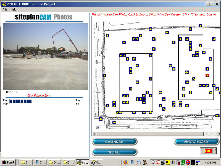Click the lightbulb tray icon

coord(153,162)
